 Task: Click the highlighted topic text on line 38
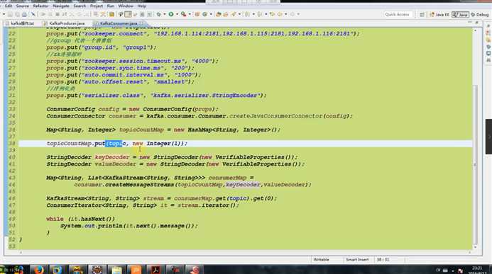point(114,144)
